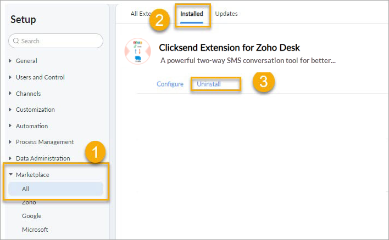This screenshot has width=389, height=240.
Task: Collapse the Marketplace section arrow
Action: pos(10,174)
